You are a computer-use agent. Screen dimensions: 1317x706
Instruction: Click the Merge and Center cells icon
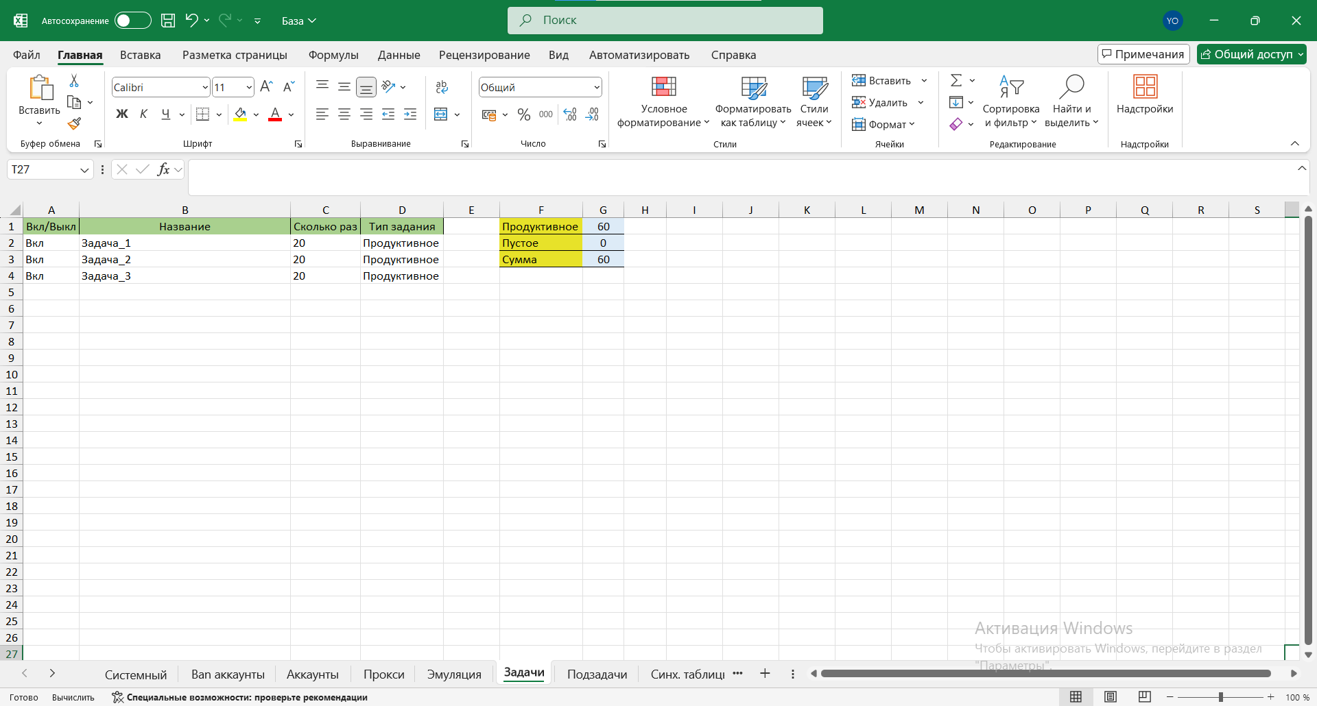click(441, 114)
